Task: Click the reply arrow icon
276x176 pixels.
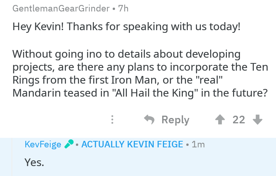Action: pyautogui.click(x=149, y=119)
